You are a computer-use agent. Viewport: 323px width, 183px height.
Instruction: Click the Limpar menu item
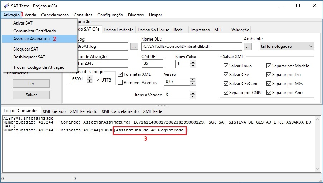[x=155, y=15]
